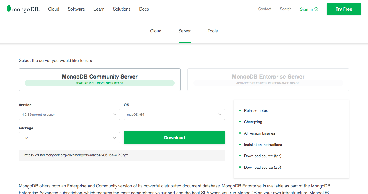Screen dimensions: 368x194
Task: Click 'ADVANCED FEATURES. PERFORMANCE GRADE.' badge
Action: click(268, 83)
